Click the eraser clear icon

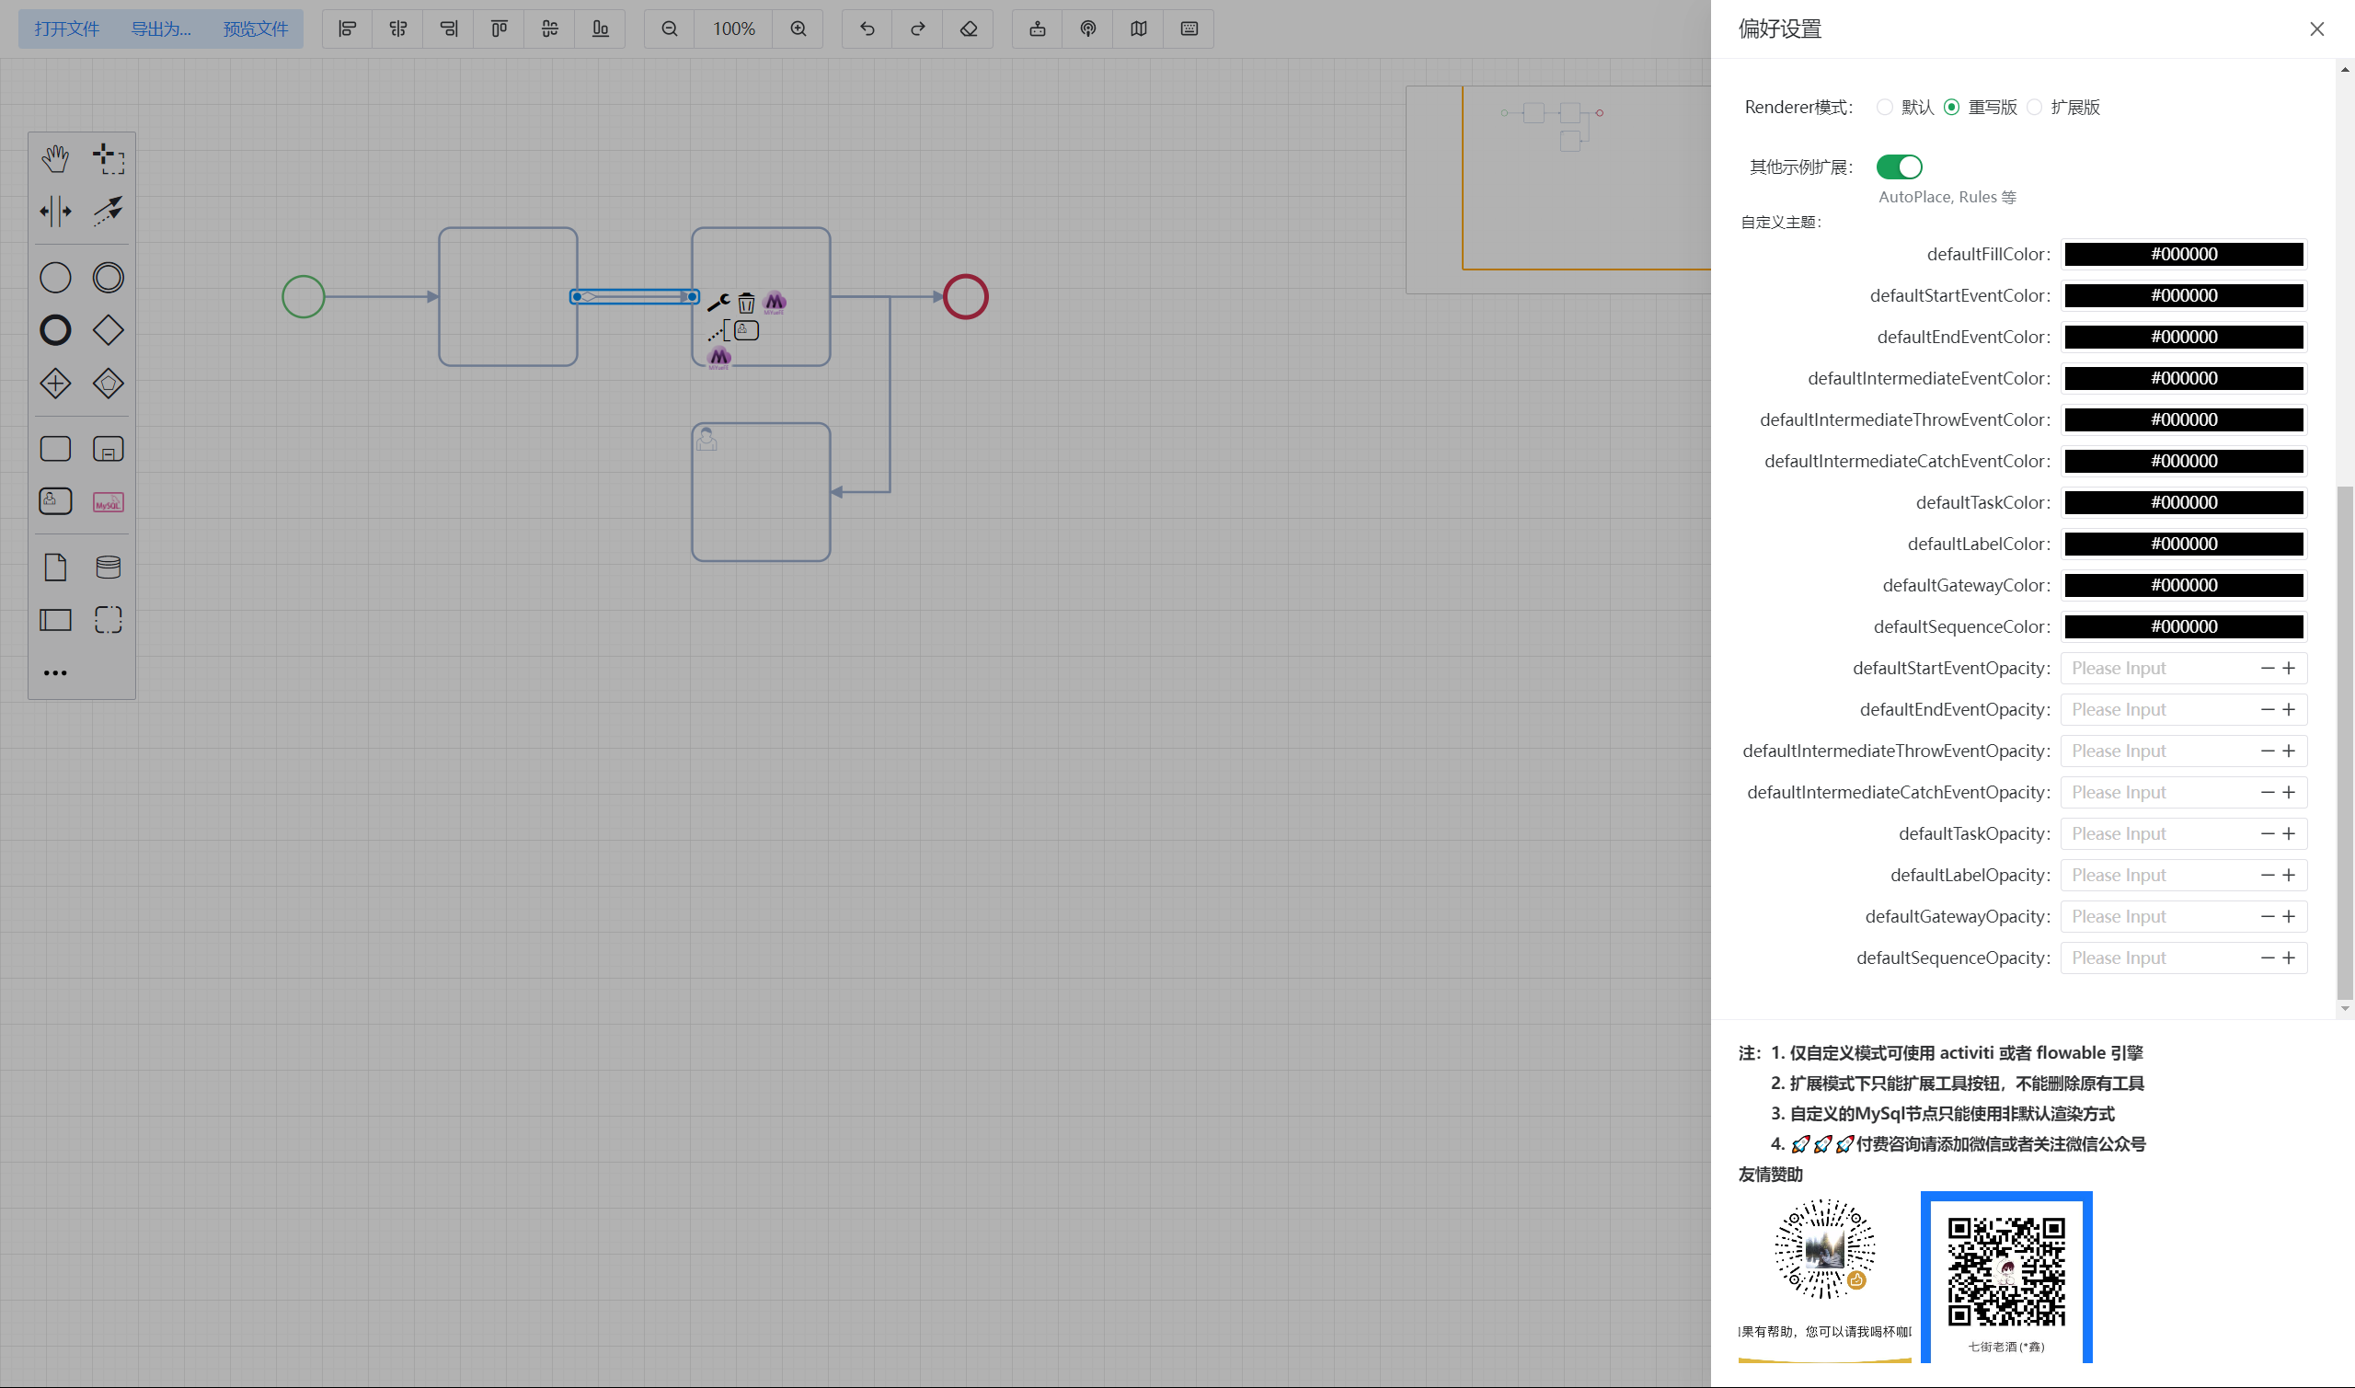tap(968, 29)
